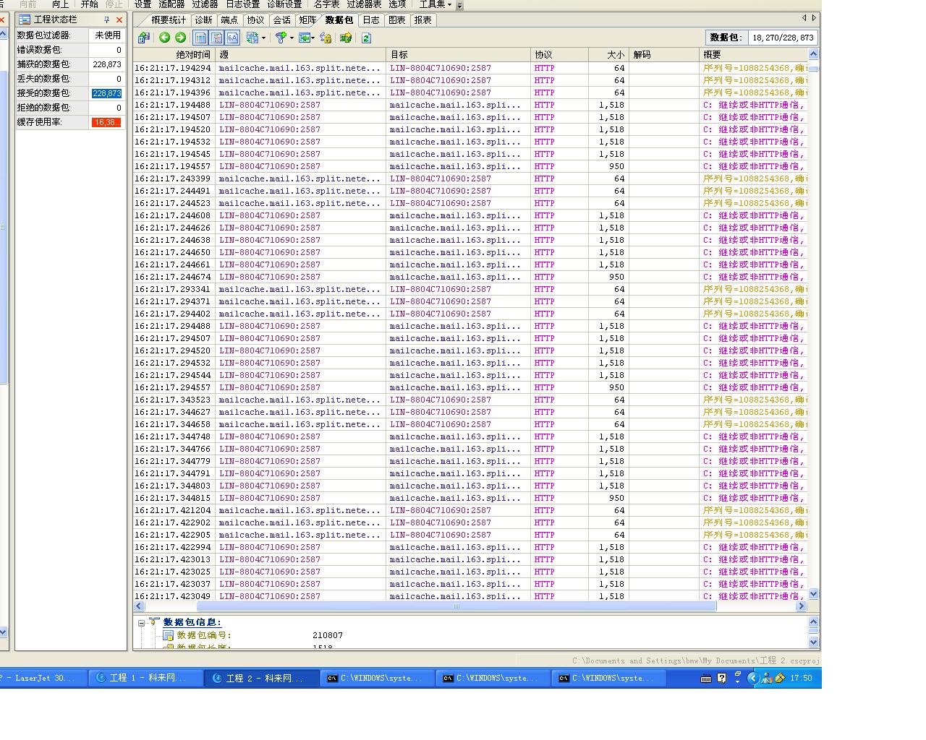Screen dimensions: 926x740
Task: Open the 工具集 dropdown menu
Action: point(435,4)
